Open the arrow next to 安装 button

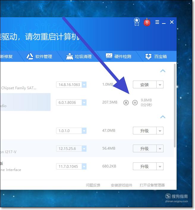pyautogui.click(x=160, y=84)
